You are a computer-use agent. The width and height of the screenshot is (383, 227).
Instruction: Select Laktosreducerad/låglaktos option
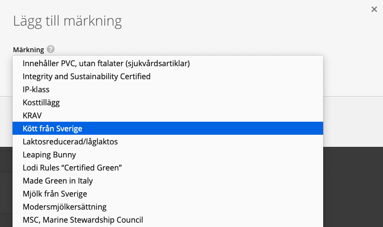click(x=168, y=142)
